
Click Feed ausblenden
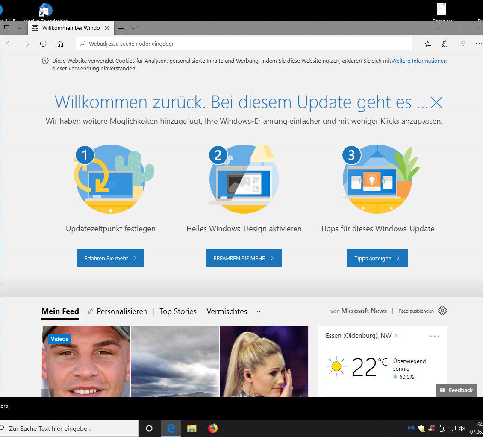click(x=416, y=311)
